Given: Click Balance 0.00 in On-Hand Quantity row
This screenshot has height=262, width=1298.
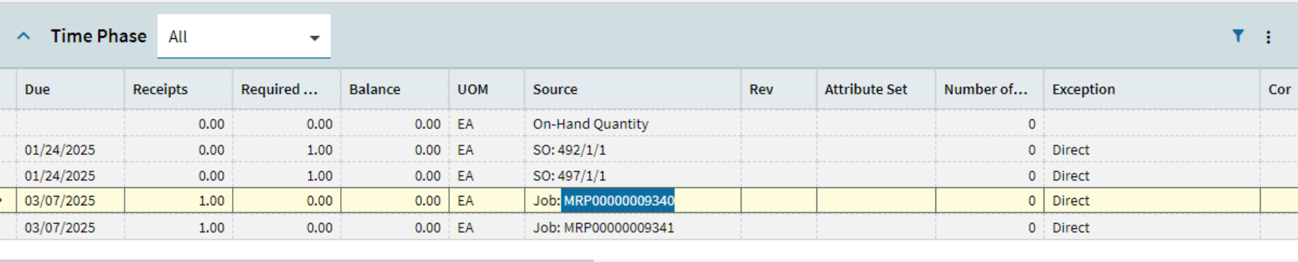Looking at the screenshot, I should (394, 124).
